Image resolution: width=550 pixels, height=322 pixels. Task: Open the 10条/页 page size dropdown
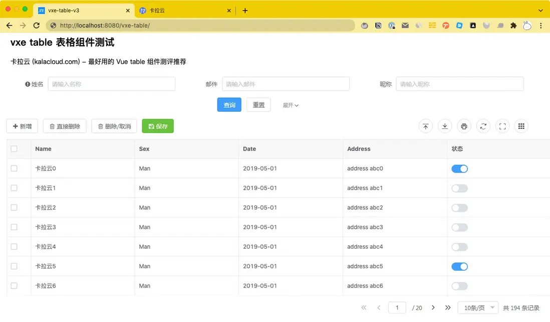(x=477, y=307)
